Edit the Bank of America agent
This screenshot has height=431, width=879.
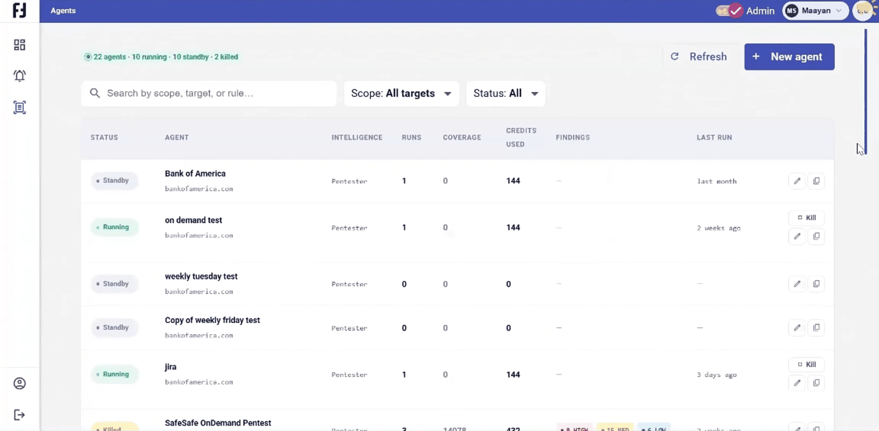797,181
